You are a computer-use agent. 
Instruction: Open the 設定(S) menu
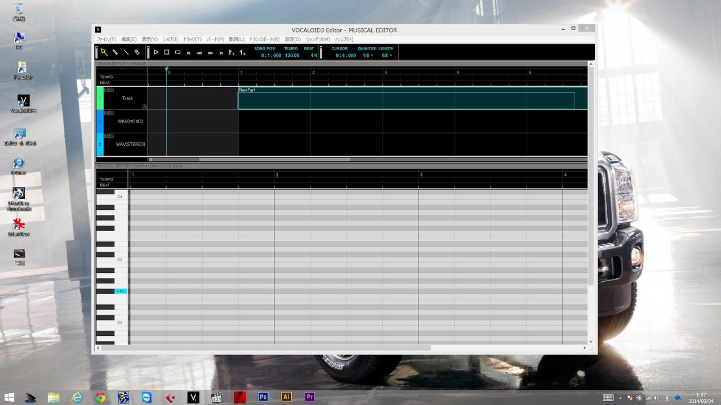pyautogui.click(x=293, y=39)
